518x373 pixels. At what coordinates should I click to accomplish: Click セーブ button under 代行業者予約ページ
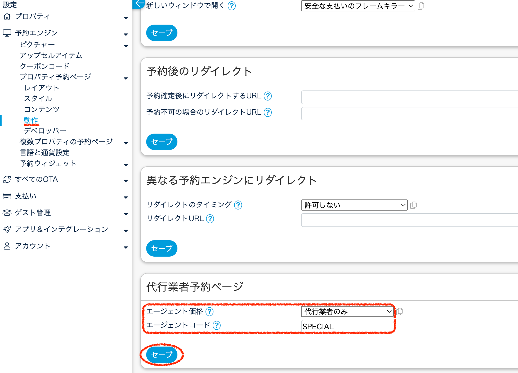tap(162, 354)
